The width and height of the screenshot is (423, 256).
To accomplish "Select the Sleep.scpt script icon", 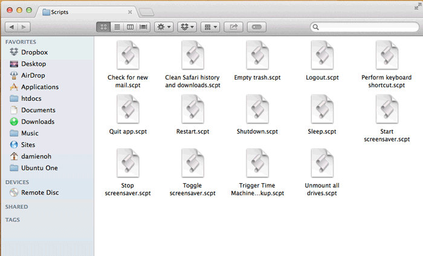I will point(322,109).
